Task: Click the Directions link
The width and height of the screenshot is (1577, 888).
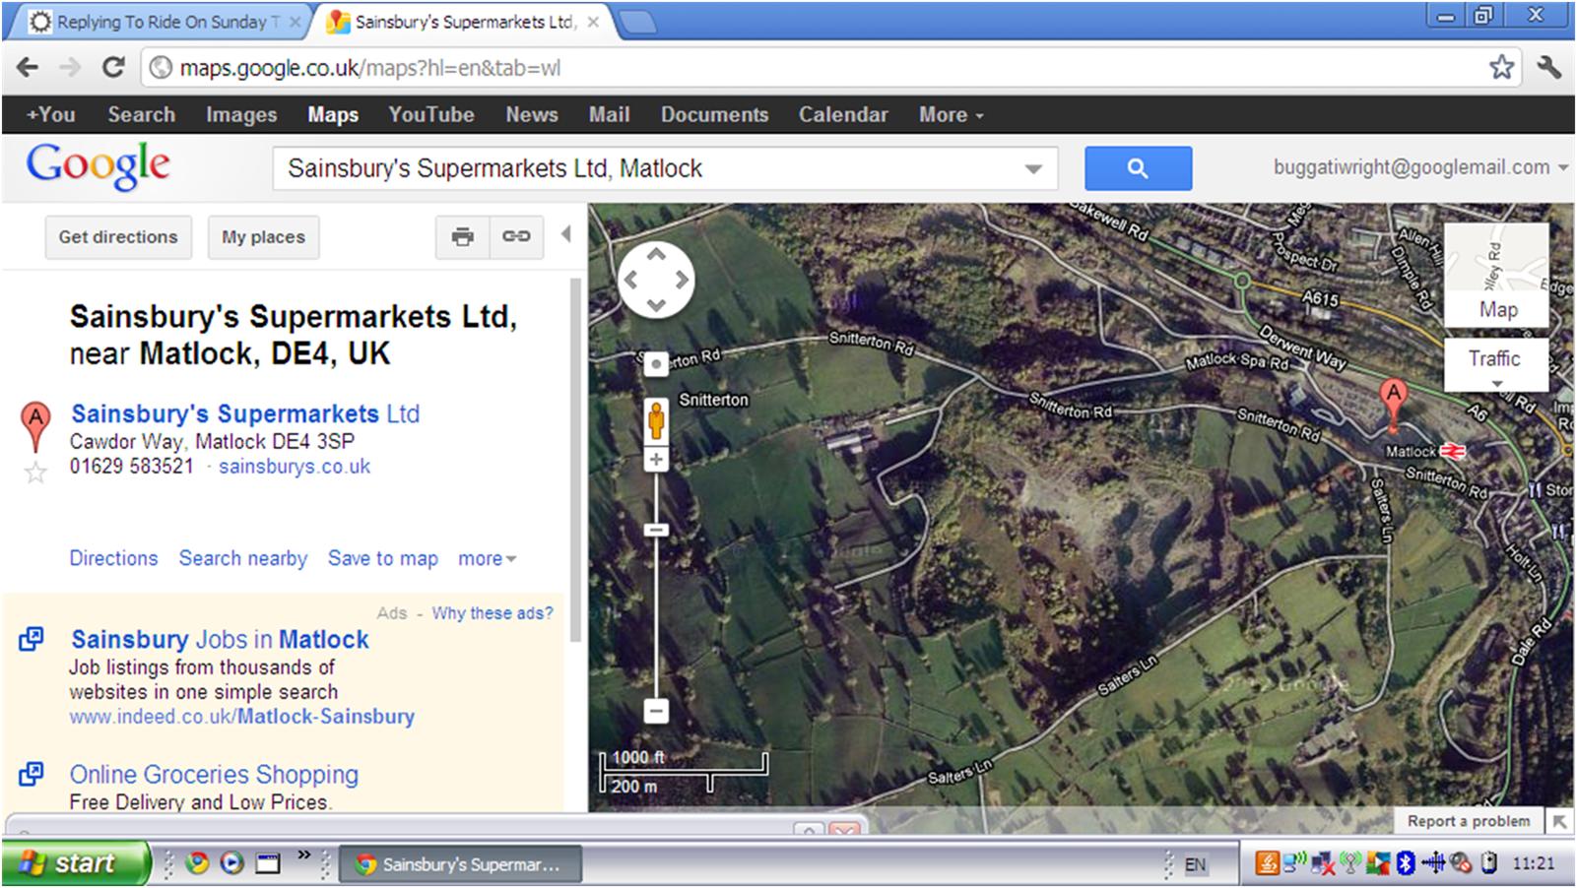Action: 113,558
